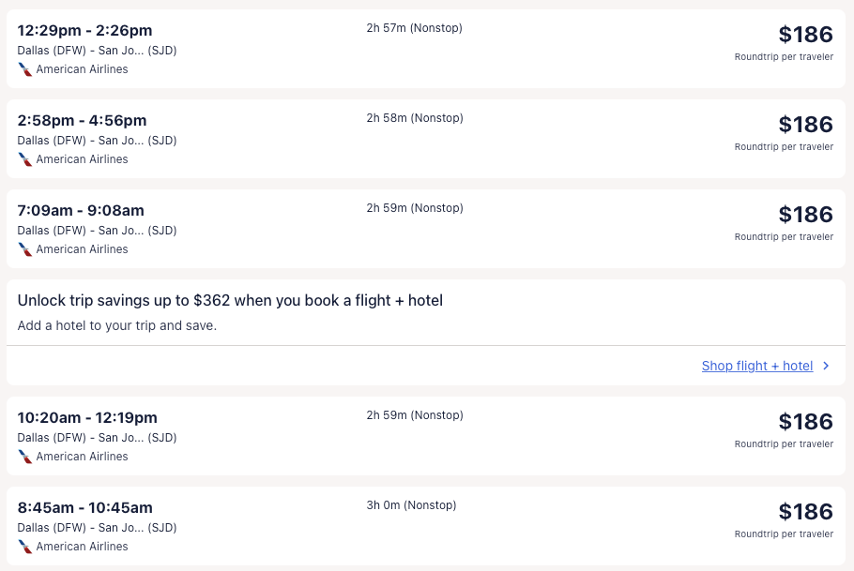Select the 10:20am - 12:19pm flight card
This screenshot has width=854, height=571.
[x=87, y=418]
